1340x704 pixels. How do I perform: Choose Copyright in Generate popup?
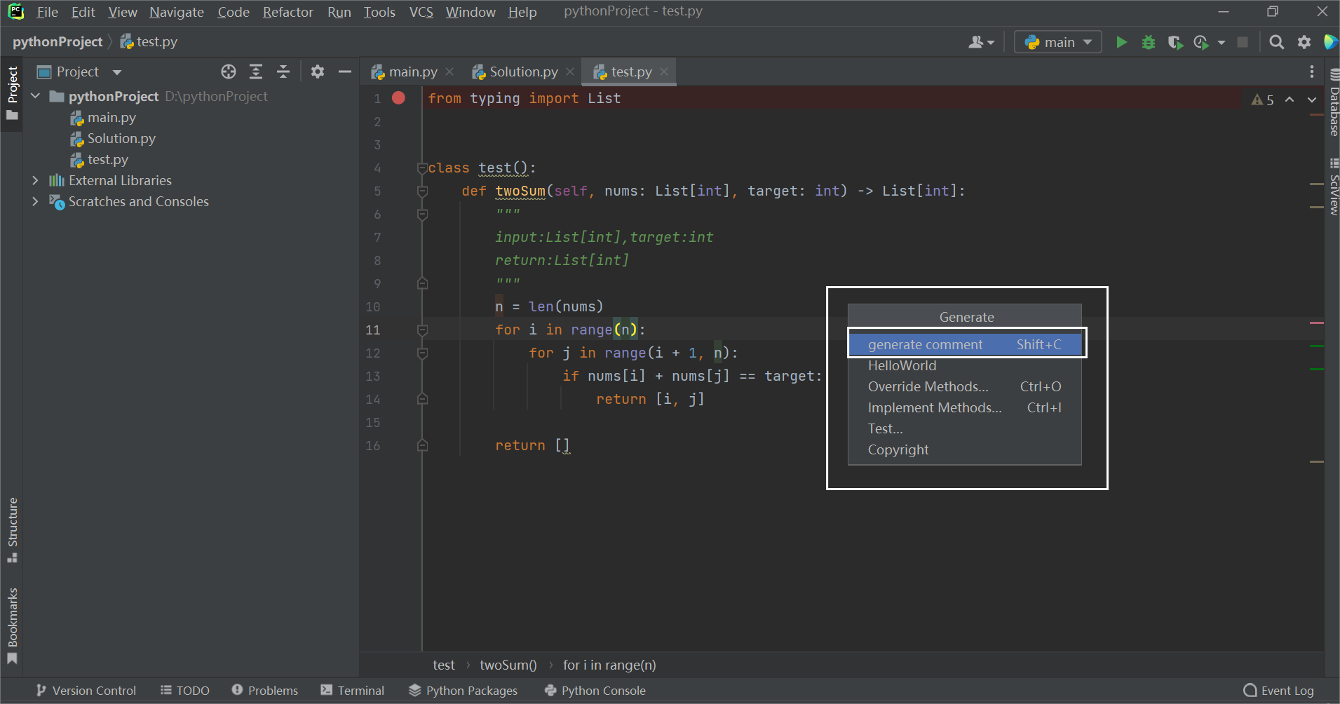pyautogui.click(x=965, y=449)
